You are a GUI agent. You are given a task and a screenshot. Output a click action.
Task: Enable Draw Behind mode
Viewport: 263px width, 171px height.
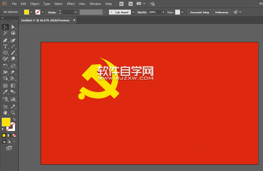(x=9, y=141)
